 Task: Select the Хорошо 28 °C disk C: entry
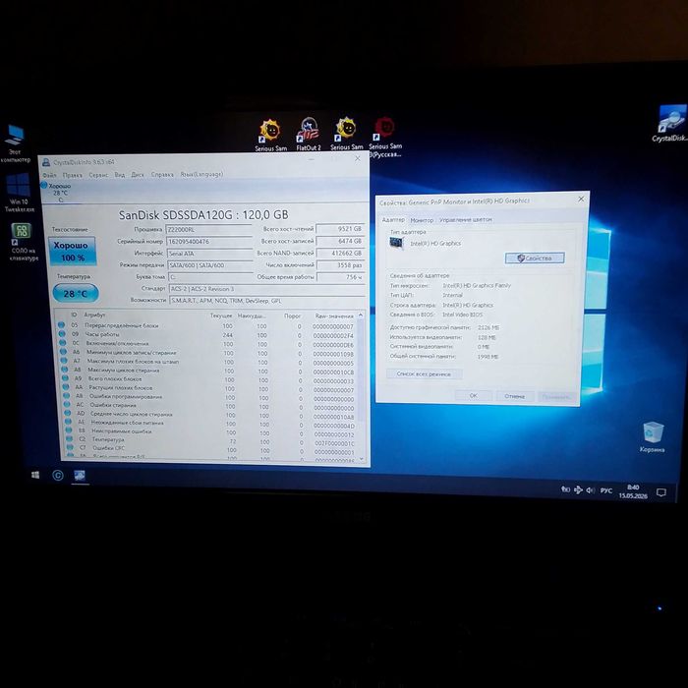[59, 193]
